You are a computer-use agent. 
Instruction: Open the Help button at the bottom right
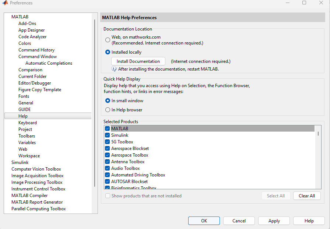[x=309, y=221]
